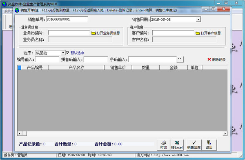
Task: Click the horizontal scrollbar thumb
Action: pyautogui.click(x=24, y=134)
